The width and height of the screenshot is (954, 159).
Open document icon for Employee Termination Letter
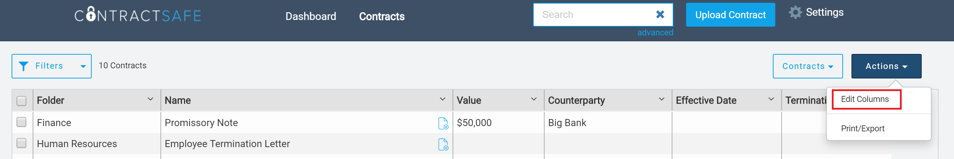tap(443, 144)
